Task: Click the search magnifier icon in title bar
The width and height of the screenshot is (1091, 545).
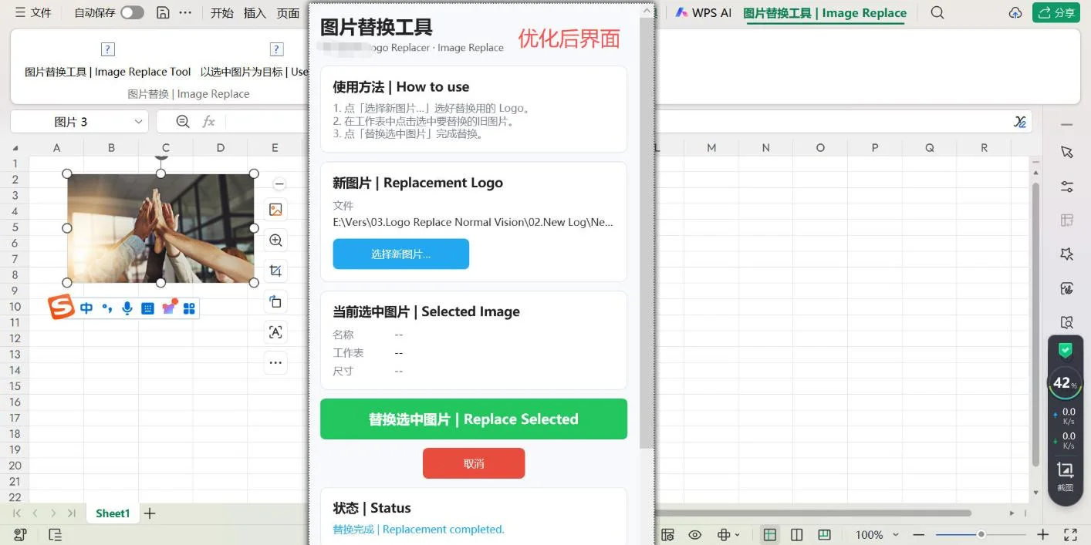Action: [937, 12]
